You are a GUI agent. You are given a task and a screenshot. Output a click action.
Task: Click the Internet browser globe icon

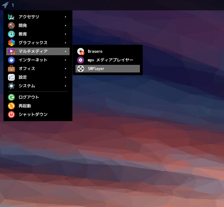tap(11, 60)
